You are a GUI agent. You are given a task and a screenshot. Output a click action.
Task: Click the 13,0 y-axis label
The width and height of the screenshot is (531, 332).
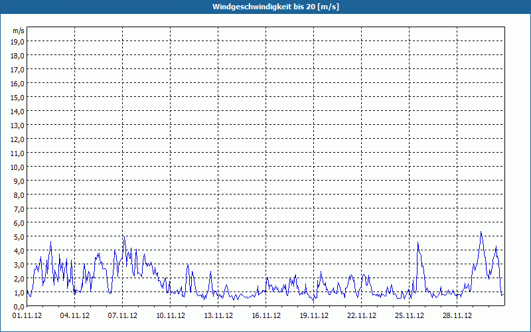[x=18, y=125]
